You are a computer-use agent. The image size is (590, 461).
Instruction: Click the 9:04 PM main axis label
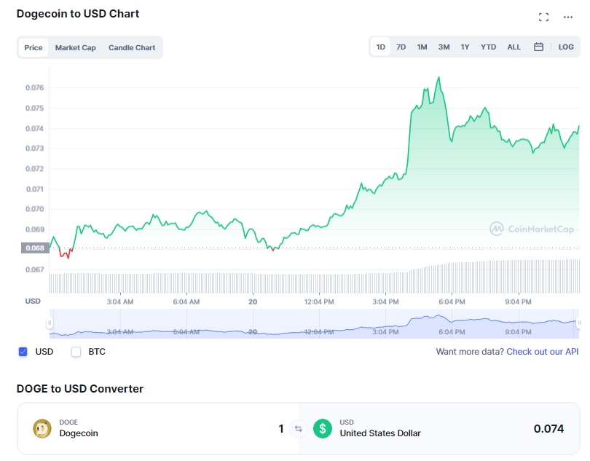point(518,302)
